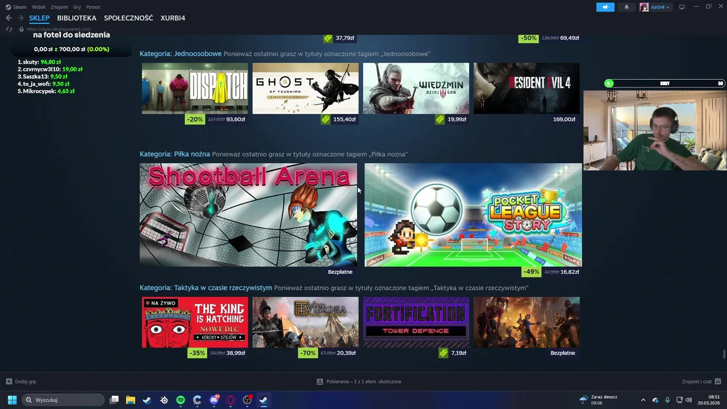Screen dimensions: 727x409
Task: Open the Gry menu
Action: coord(77,7)
